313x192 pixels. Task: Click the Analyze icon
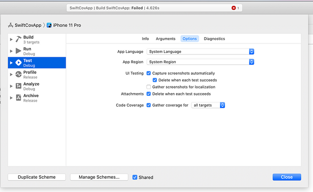(x=18, y=86)
